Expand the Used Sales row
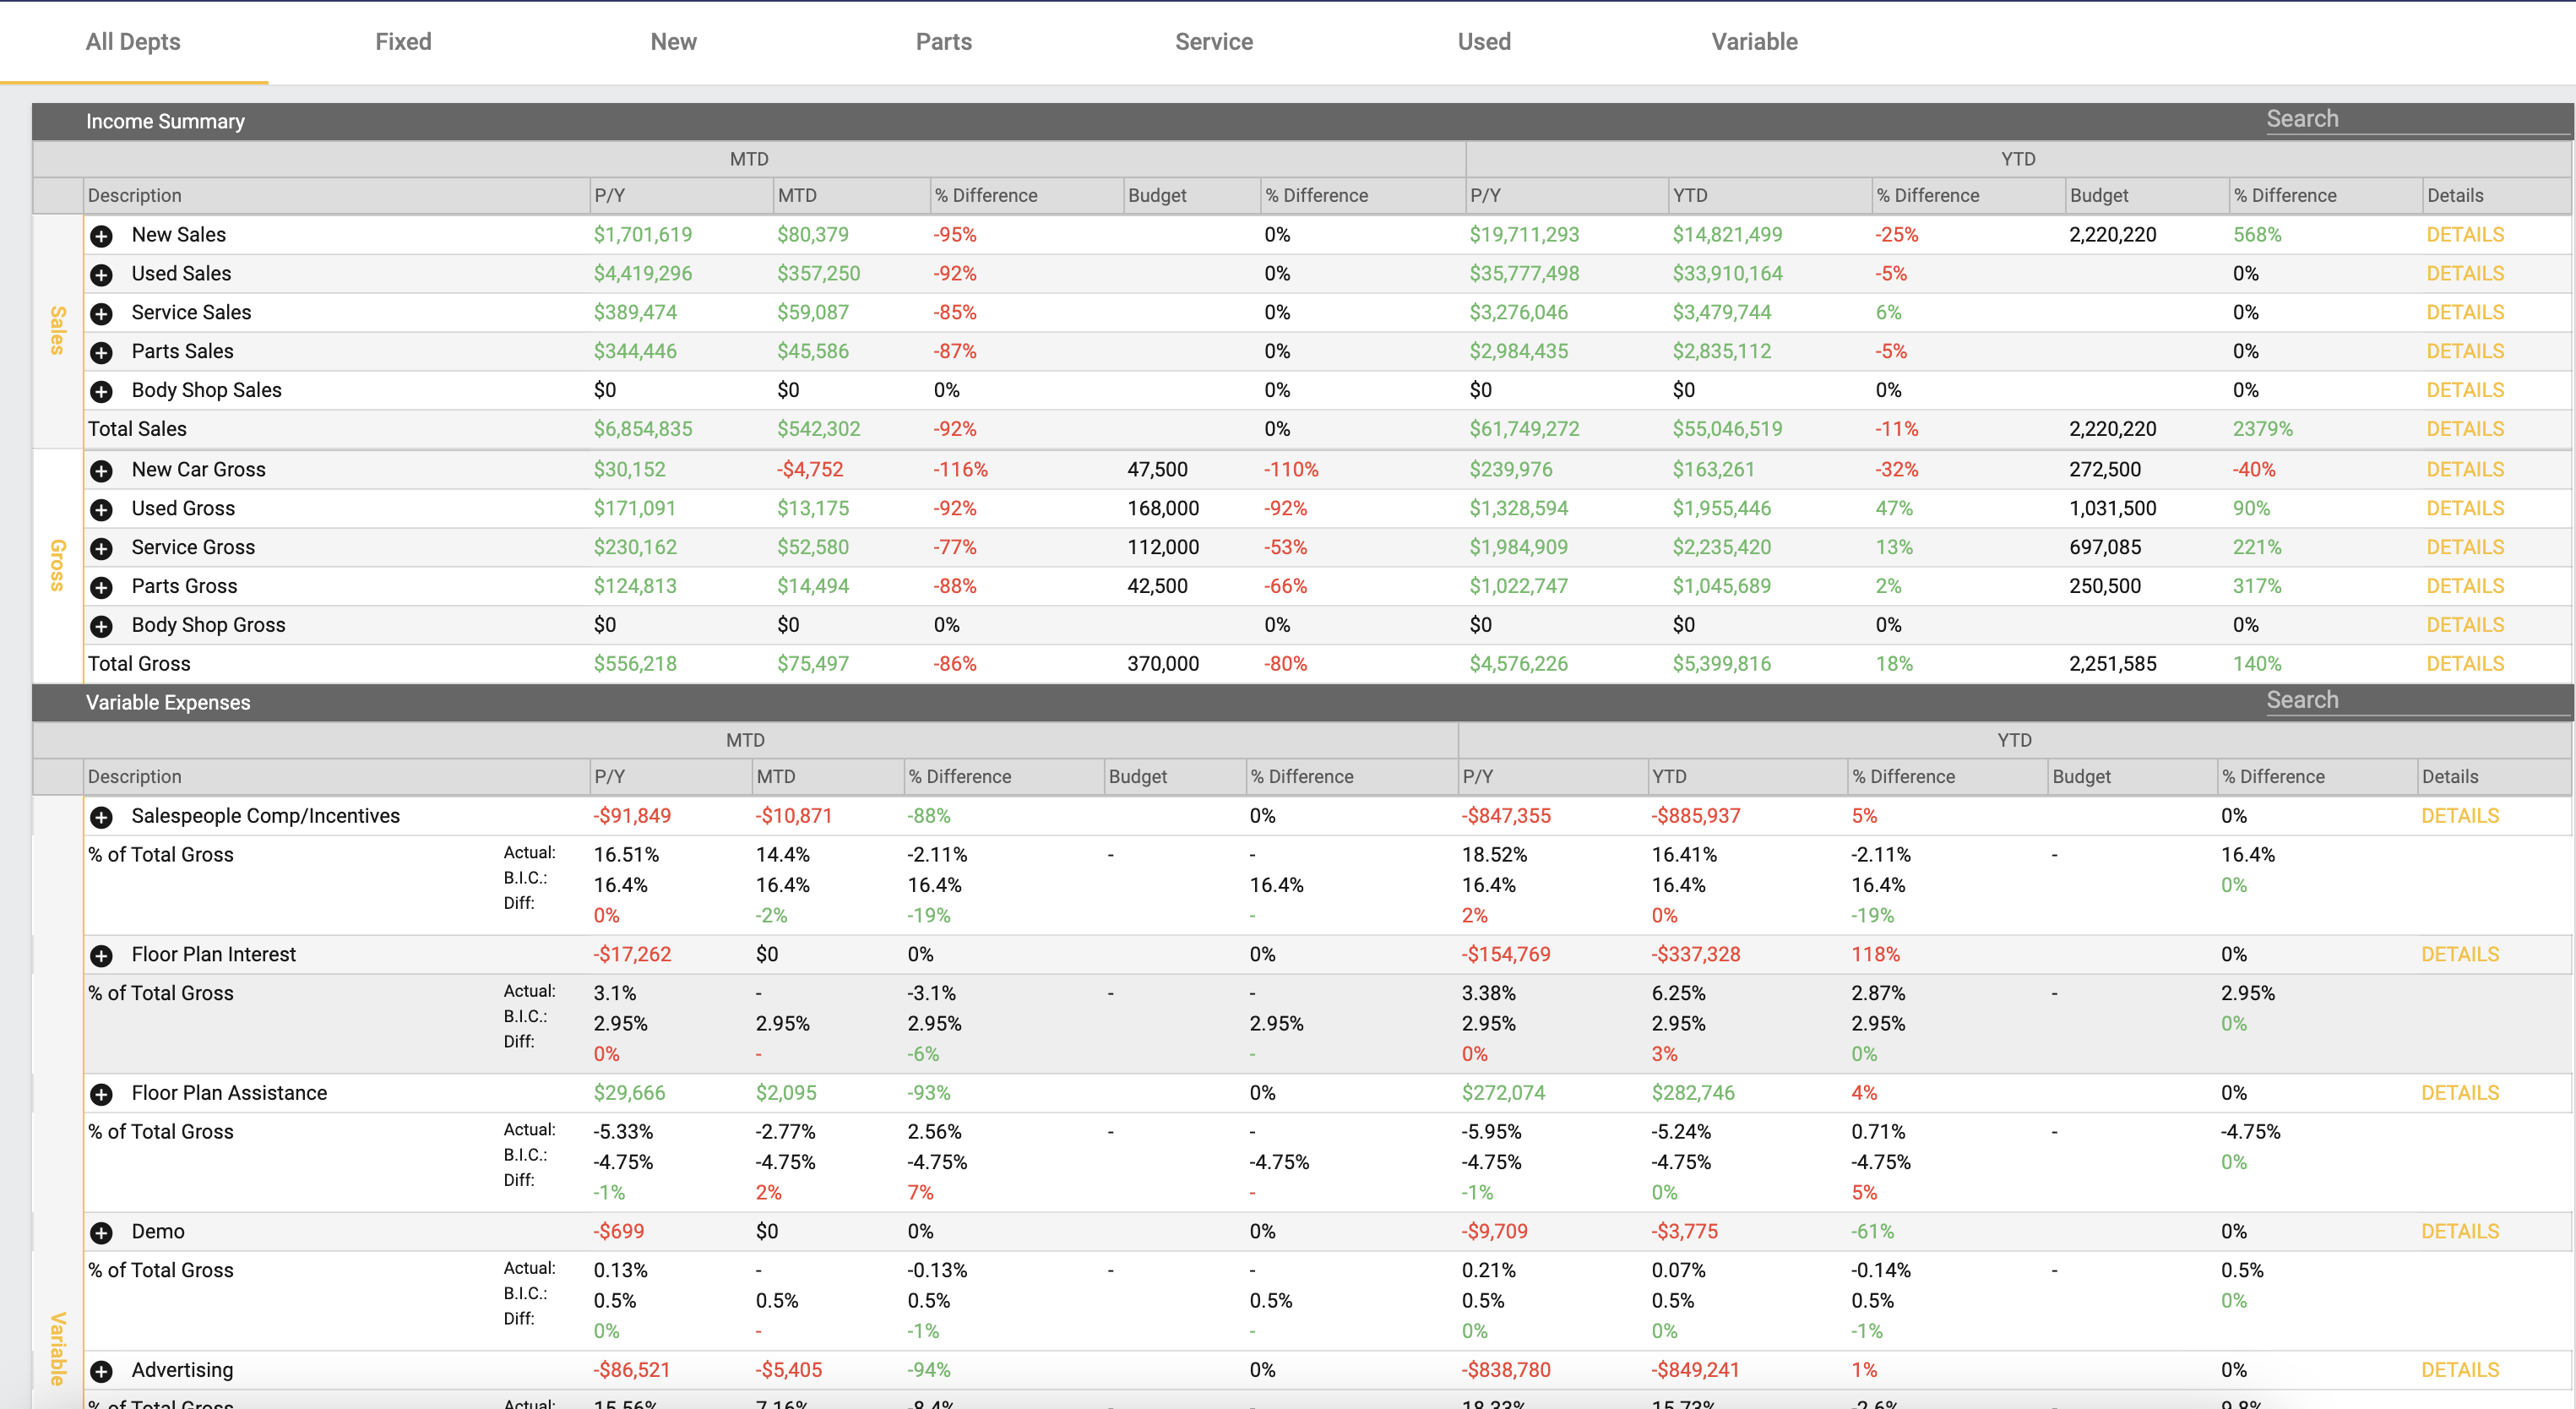The height and width of the screenshot is (1409, 2576). pos(101,275)
